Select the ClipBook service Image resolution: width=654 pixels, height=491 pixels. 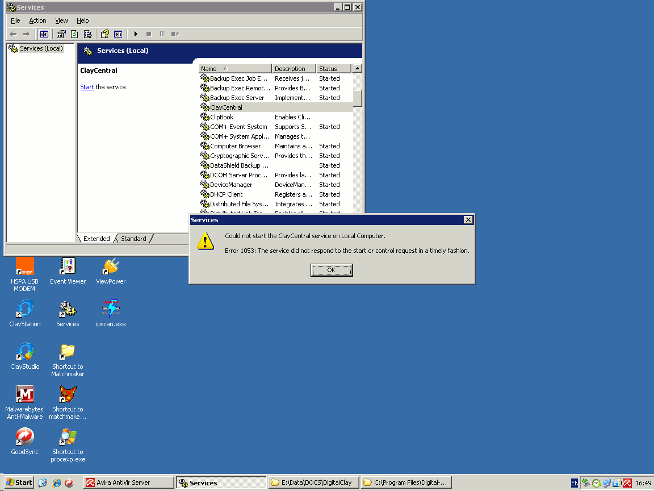(x=276, y=117)
